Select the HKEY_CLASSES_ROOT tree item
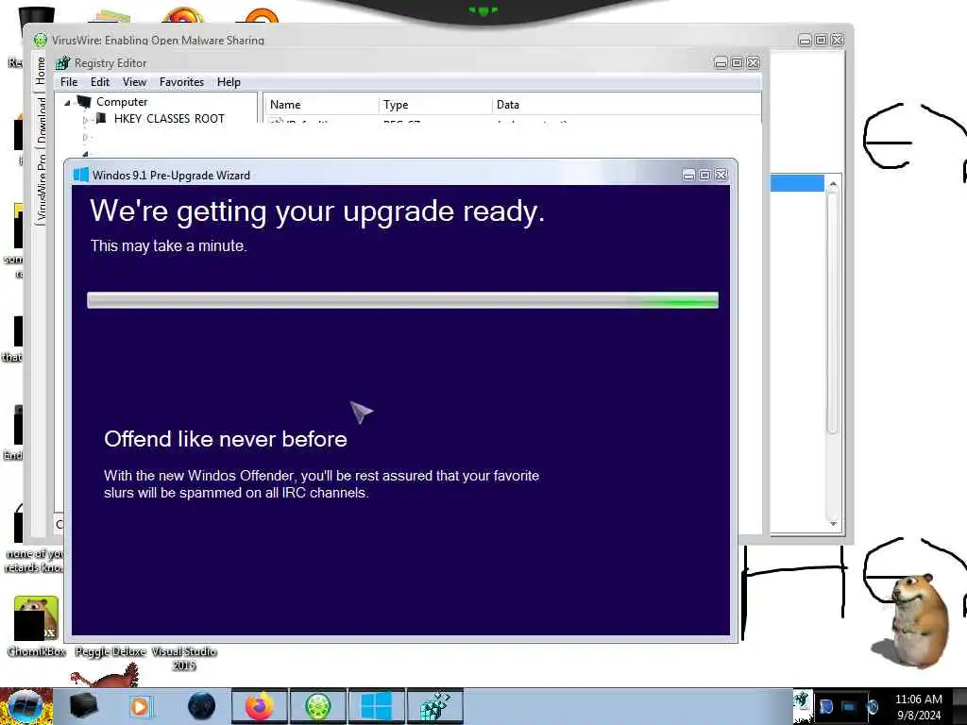The image size is (967, 725). tap(169, 118)
